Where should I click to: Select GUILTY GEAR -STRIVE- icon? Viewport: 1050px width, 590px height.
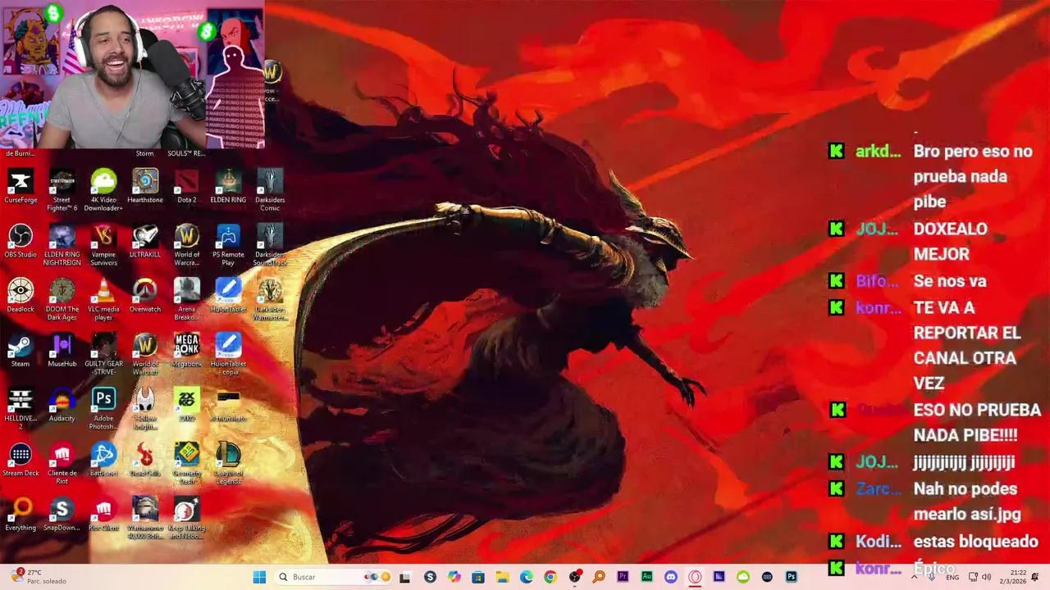[103, 355]
